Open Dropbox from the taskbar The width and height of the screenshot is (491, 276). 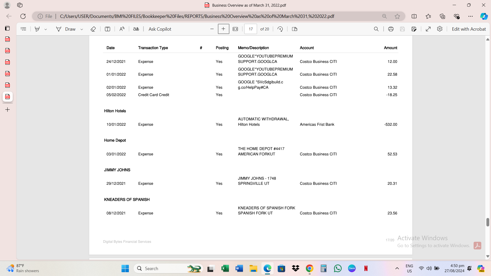(x=295, y=269)
